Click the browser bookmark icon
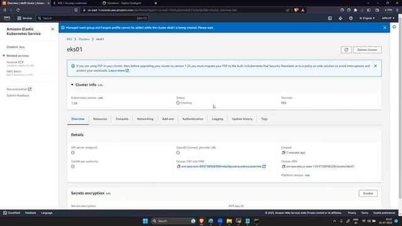This screenshot has width=402, height=226. 76,10
